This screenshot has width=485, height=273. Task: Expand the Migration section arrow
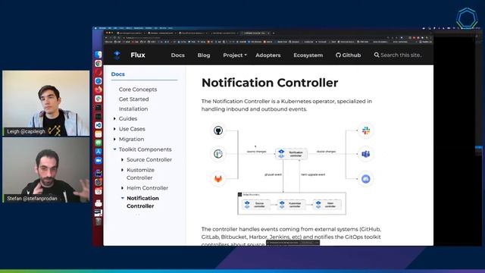pos(114,139)
